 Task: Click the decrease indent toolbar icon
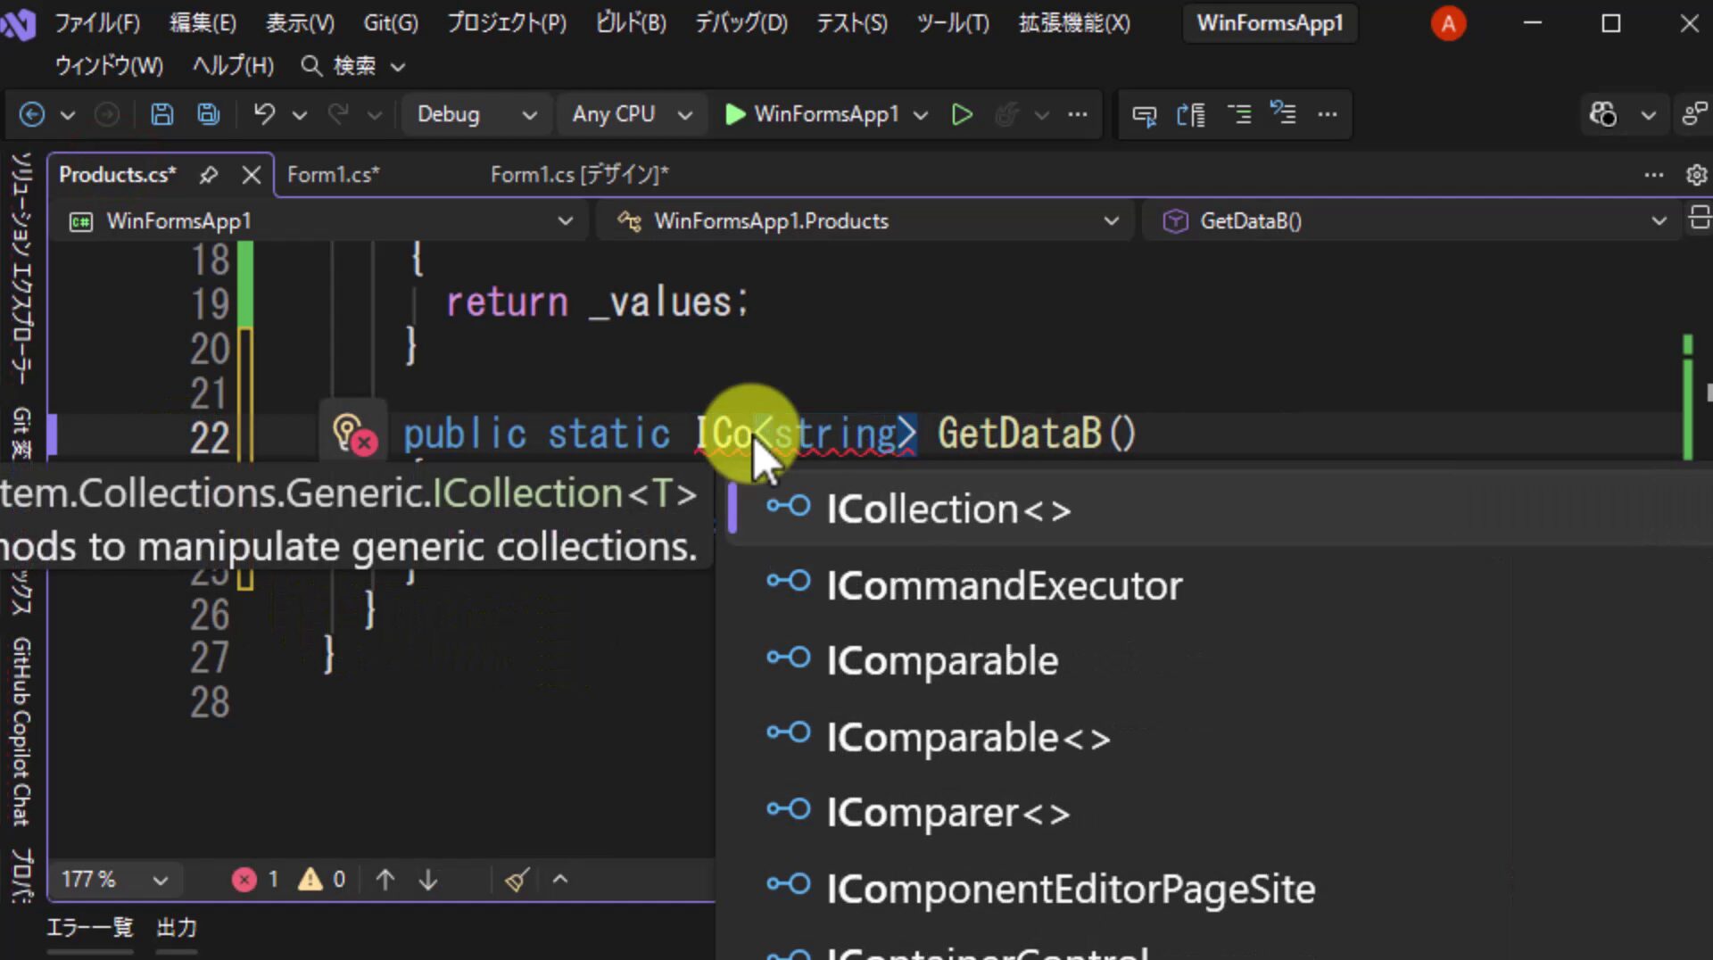click(x=1239, y=114)
